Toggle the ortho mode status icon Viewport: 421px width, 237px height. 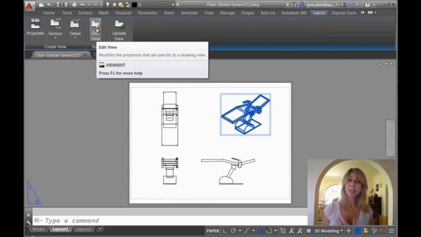tap(225, 231)
